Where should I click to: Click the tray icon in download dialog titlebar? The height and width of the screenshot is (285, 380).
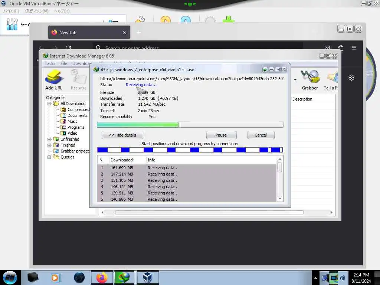coord(265,70)
